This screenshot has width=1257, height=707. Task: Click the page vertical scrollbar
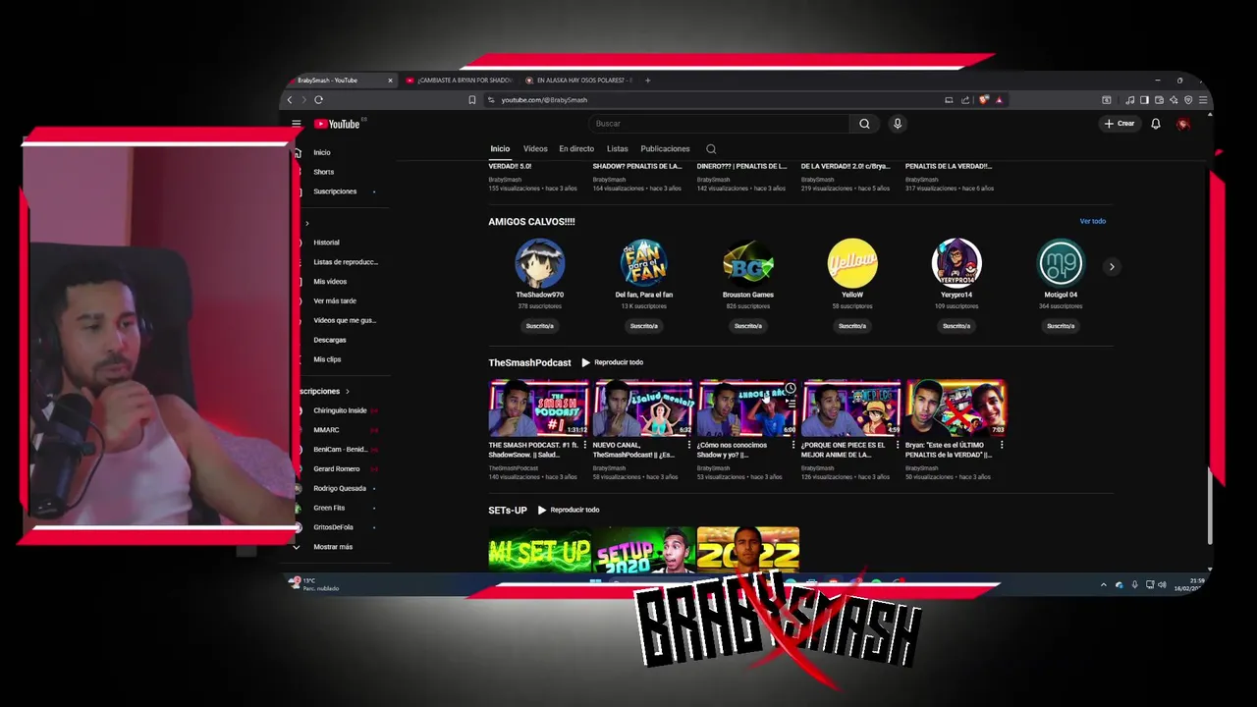(x=1208, y=506)
